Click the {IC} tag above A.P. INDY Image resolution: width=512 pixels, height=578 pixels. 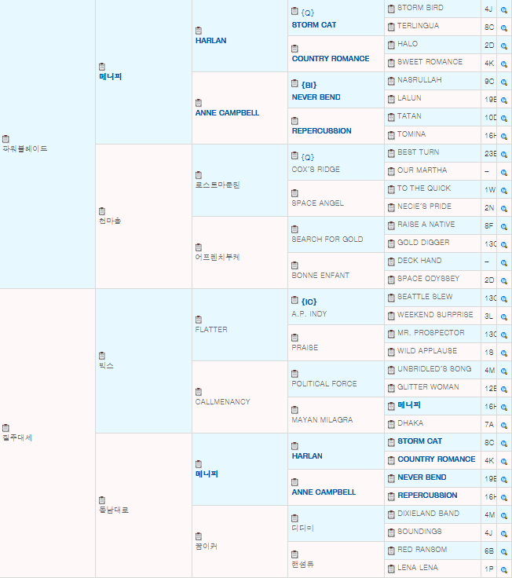[x=309, y=302]
